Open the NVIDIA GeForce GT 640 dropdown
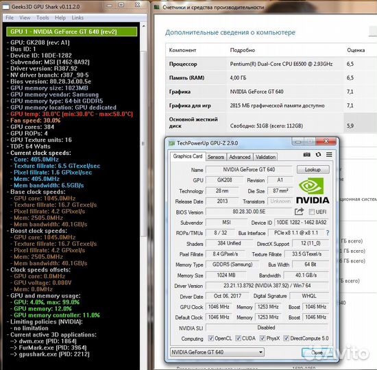This screenshot has height=370, width=377. coord(217,352)
